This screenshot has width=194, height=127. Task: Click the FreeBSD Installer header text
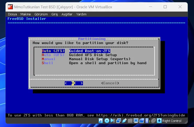[x=27, y=19]
